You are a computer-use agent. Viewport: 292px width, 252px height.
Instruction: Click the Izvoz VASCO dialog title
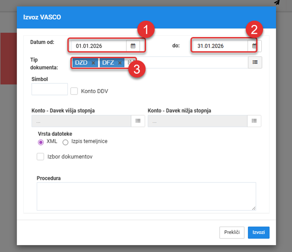click(x=42, y=17)
